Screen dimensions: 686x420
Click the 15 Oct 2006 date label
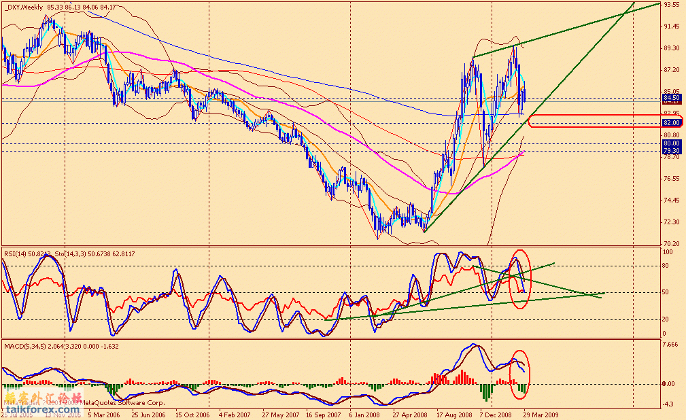(x=192, y=415)
